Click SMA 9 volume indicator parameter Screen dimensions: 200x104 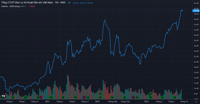point(23,6)
